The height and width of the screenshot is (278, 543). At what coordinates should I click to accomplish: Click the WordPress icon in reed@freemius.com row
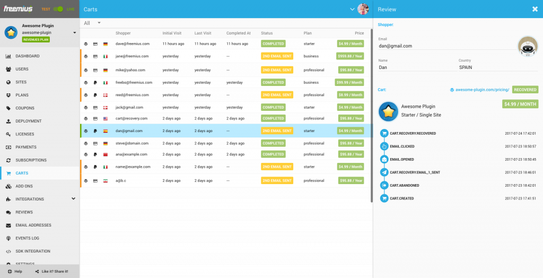point(86,95)
